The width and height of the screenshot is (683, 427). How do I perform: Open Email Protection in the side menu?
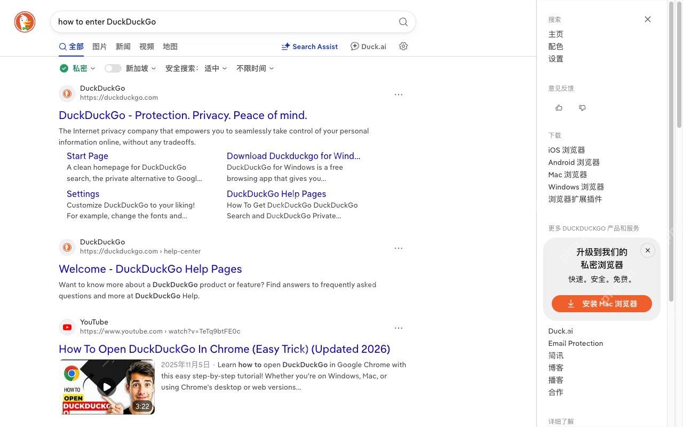[x=576, y=343]
